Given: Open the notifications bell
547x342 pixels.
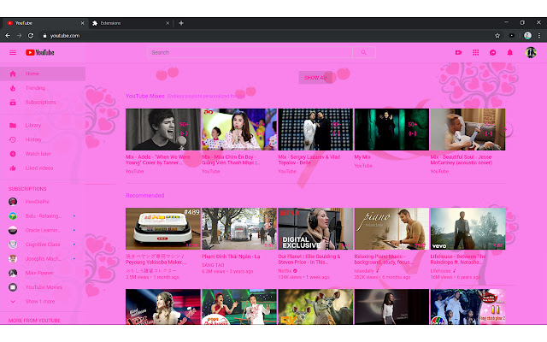Looking at the screenshot, I should (x=510, y=52).
